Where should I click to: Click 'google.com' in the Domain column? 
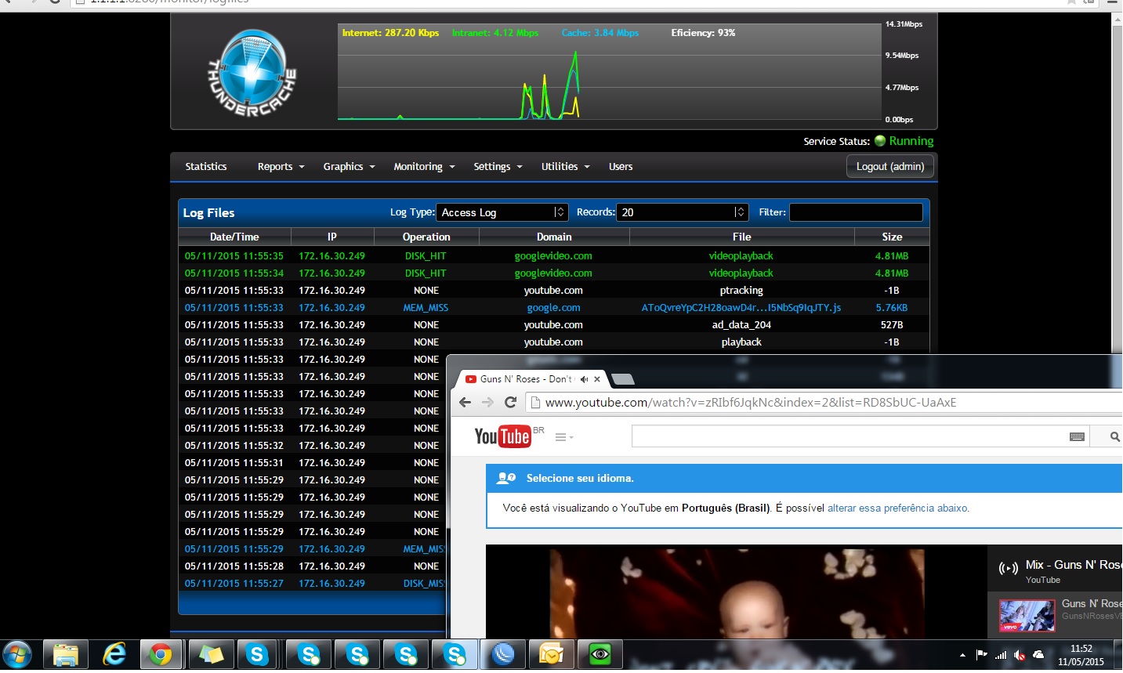(553, 308)
